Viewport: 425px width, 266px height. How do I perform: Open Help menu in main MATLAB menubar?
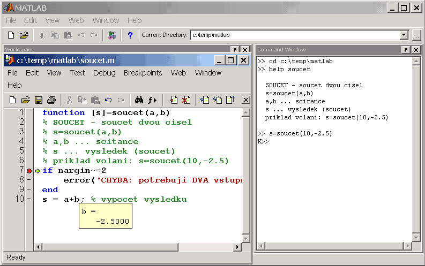[135, 20]
